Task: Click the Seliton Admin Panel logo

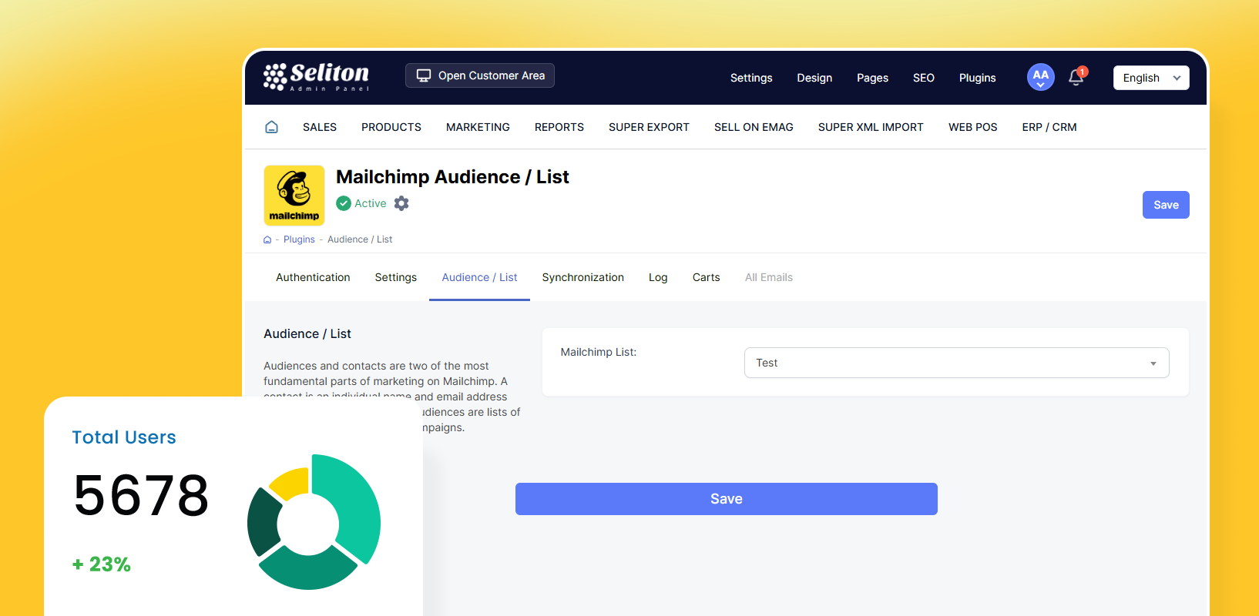Action: point(316,77)
